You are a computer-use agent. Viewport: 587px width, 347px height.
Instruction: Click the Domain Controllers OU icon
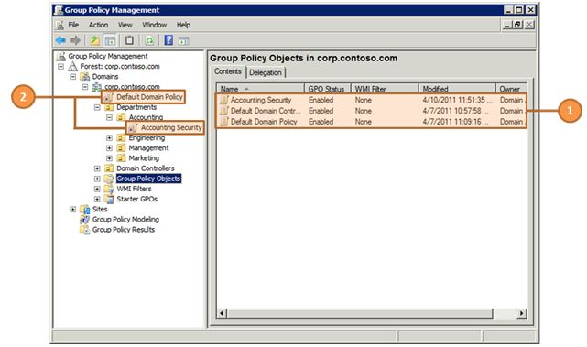(x=109, y=168)
